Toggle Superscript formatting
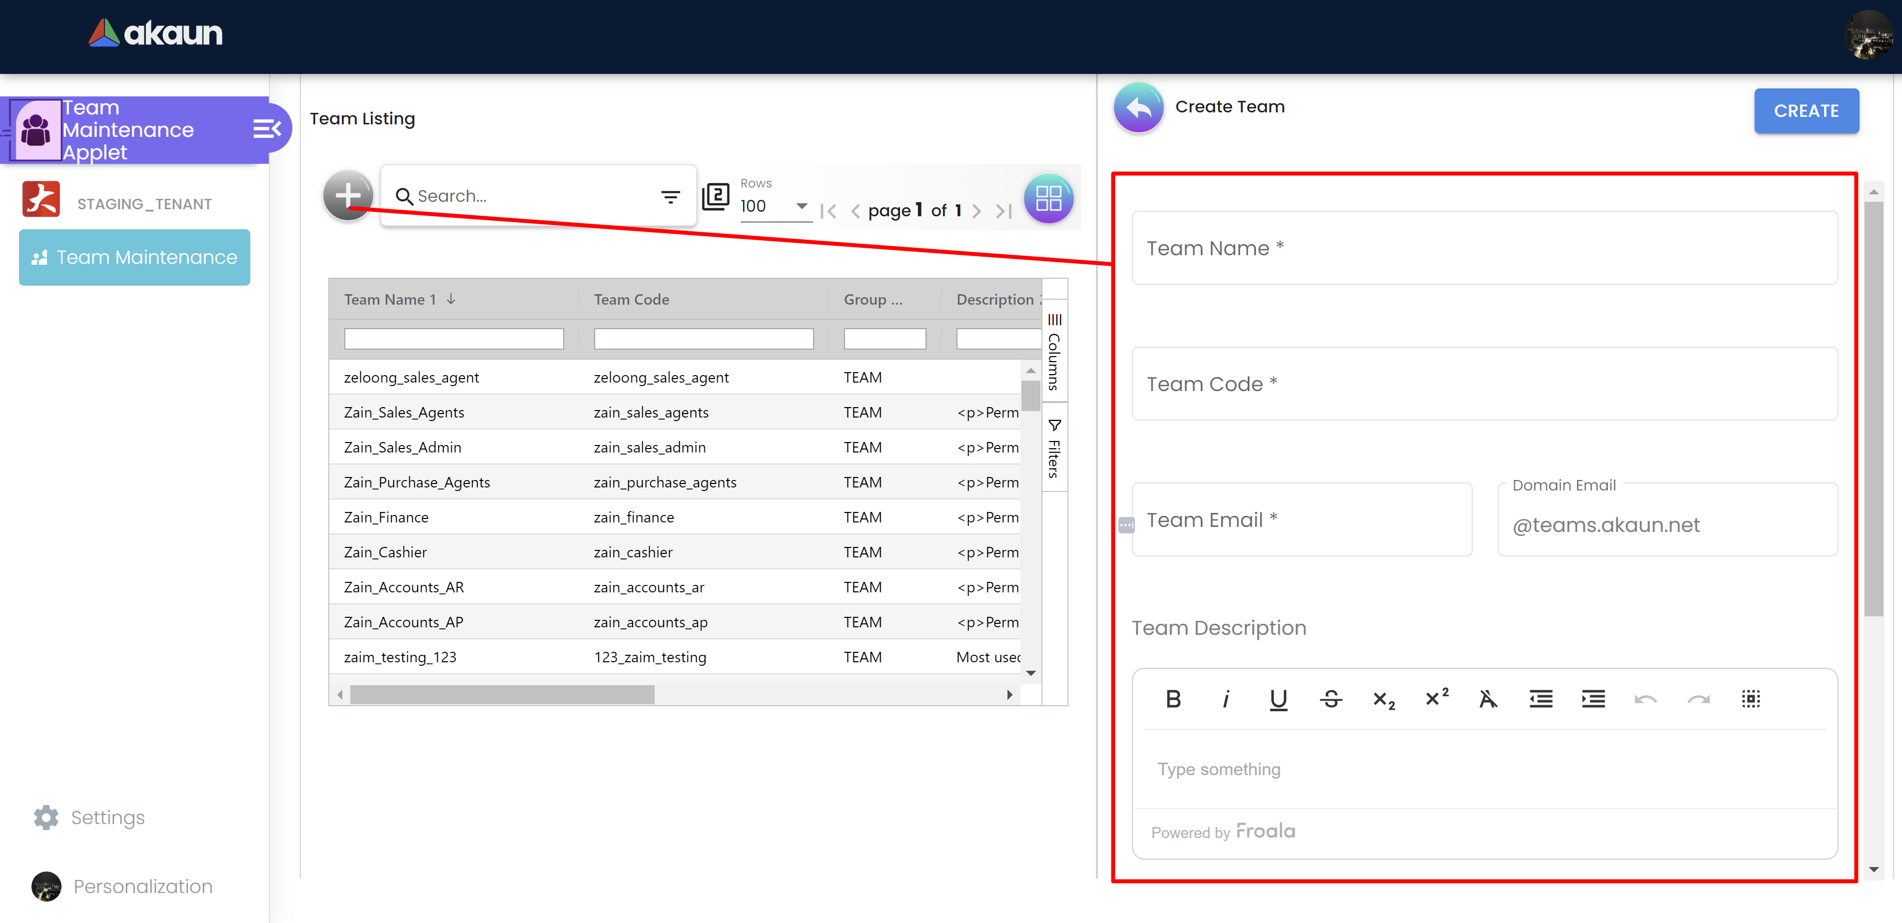1902x923 pixels. 1436,697
